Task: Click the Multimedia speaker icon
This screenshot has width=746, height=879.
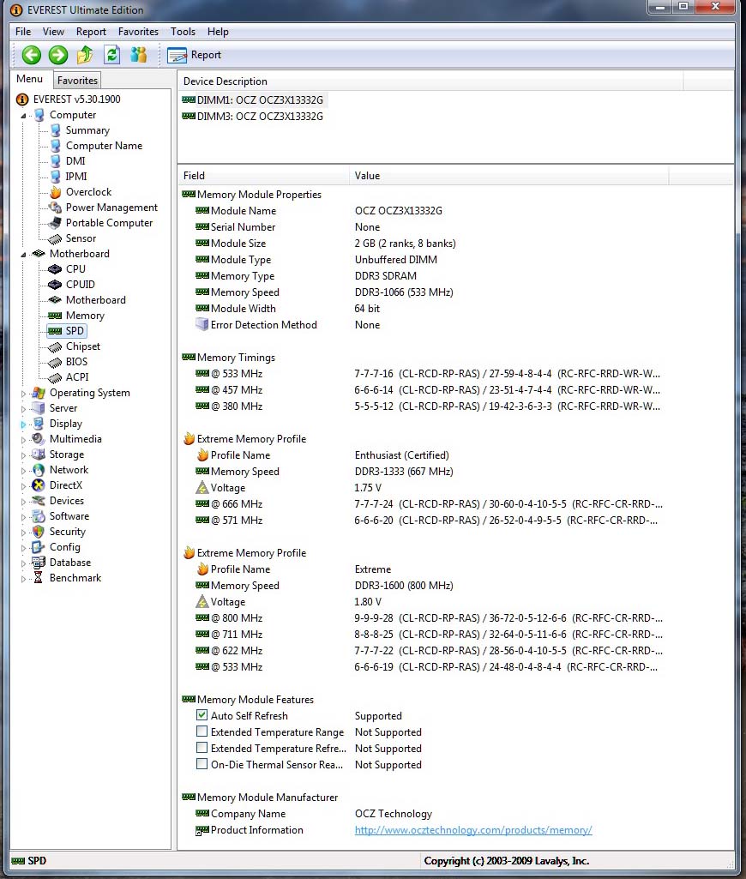Action: (38, 439)
